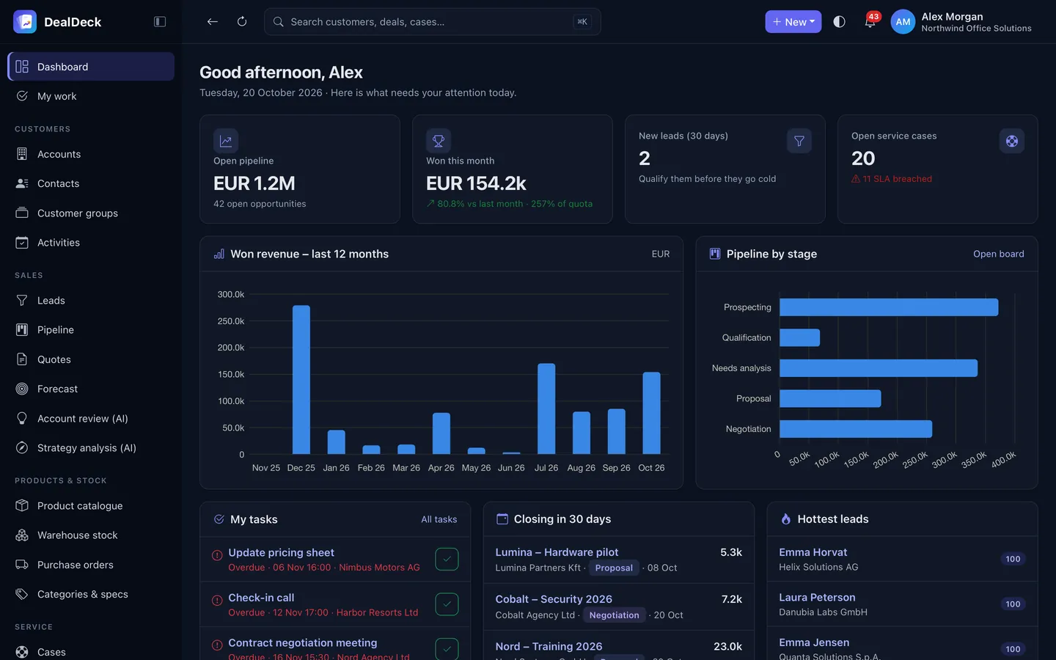Click the Dec 25 revenue bar

(301, 380)
